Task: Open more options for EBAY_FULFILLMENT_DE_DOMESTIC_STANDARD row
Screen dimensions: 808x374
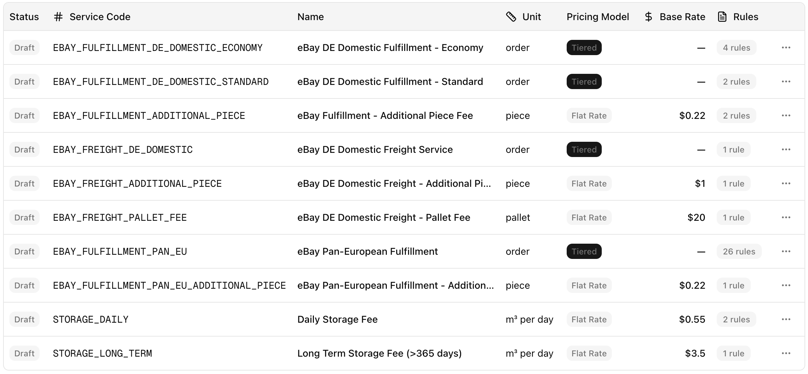Action: [786, 81]
